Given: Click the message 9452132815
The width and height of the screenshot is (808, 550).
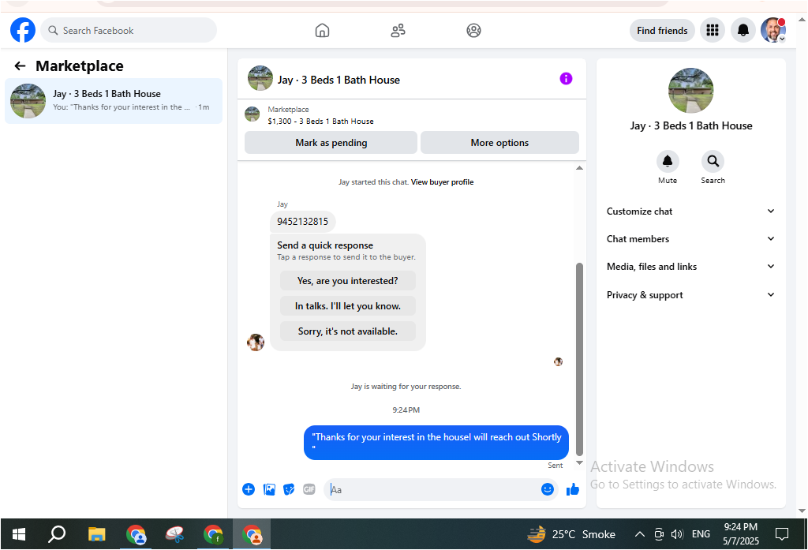Looking at the screenshot, I should pyautogui.click(x=302, y=222).
